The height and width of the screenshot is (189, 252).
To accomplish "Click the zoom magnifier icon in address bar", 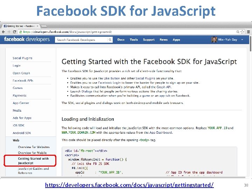I will 238,32.
